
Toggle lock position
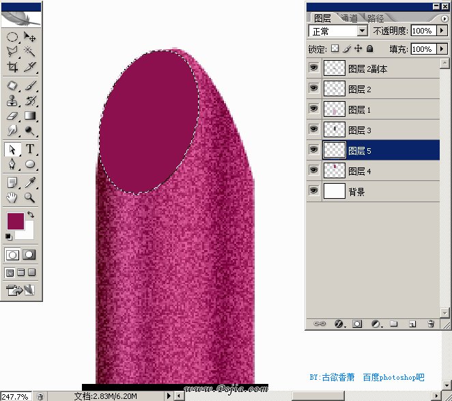[x=358, y=49]
